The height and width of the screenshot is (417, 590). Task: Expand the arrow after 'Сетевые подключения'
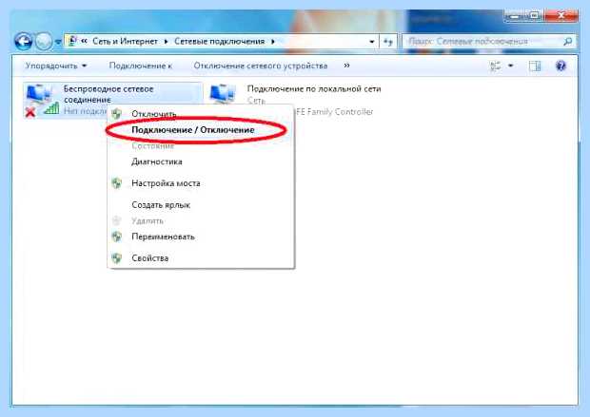point(273,42)
